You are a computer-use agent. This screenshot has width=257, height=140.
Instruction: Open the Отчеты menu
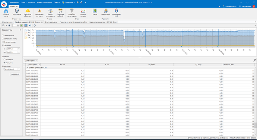coord(31,3)
